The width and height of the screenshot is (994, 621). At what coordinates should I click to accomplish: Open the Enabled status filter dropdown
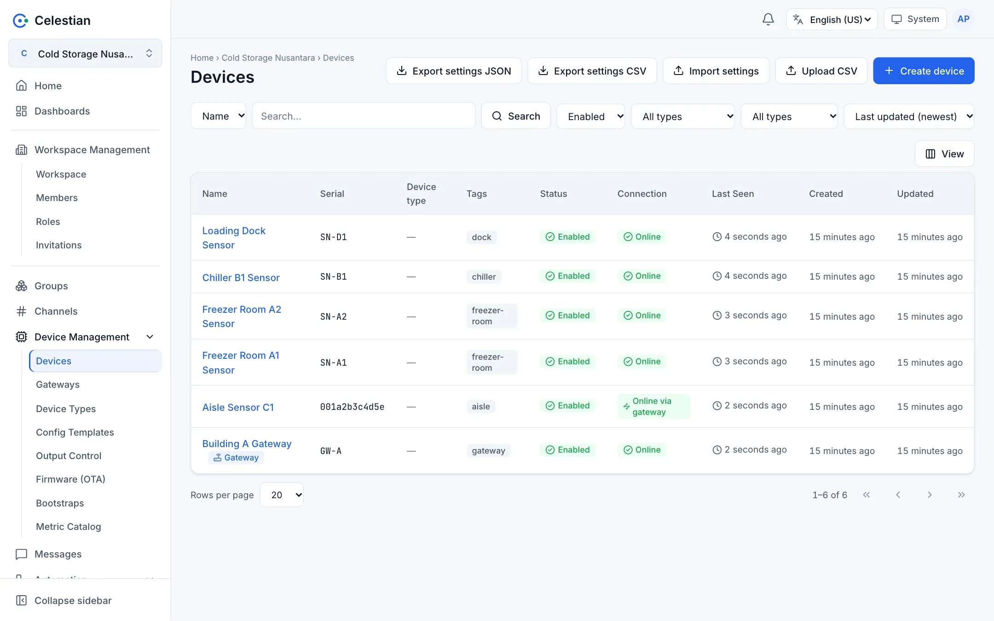click(591, 116)
